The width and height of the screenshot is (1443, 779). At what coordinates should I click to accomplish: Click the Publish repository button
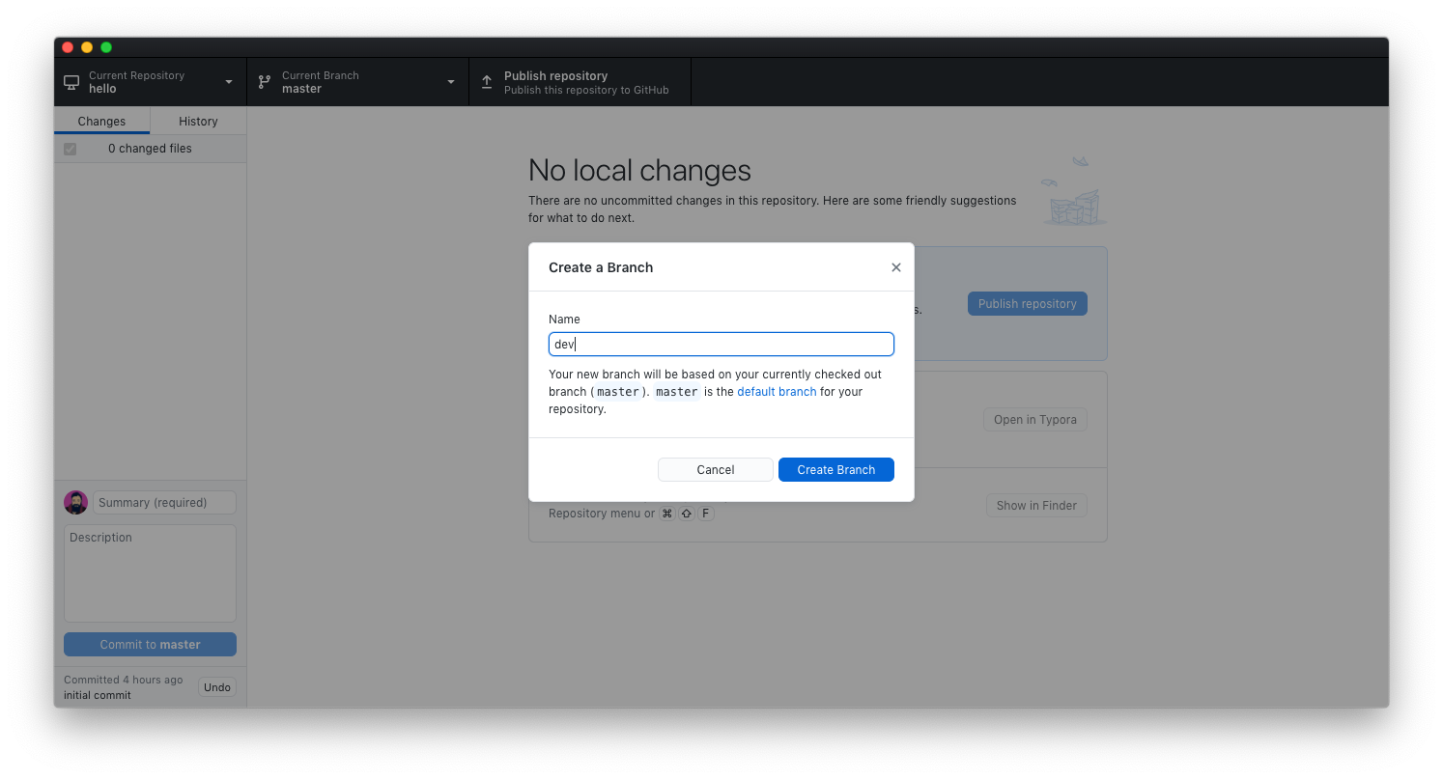click(1027, 303)
